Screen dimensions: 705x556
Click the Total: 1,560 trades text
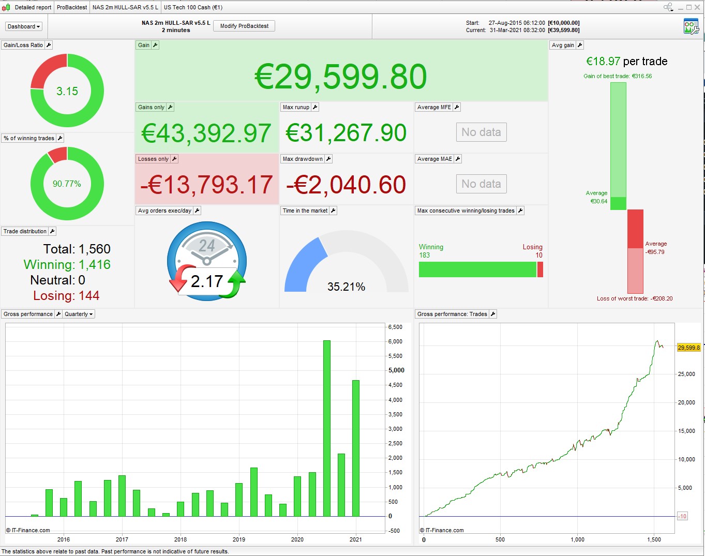coord(77,249)
